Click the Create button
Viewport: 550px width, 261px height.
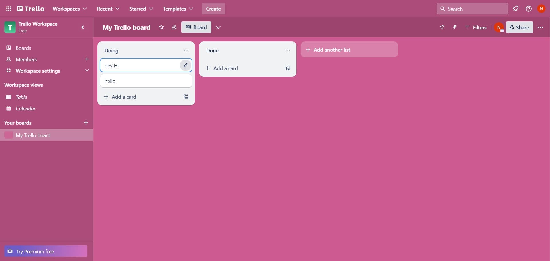click(x=213, y=9)
